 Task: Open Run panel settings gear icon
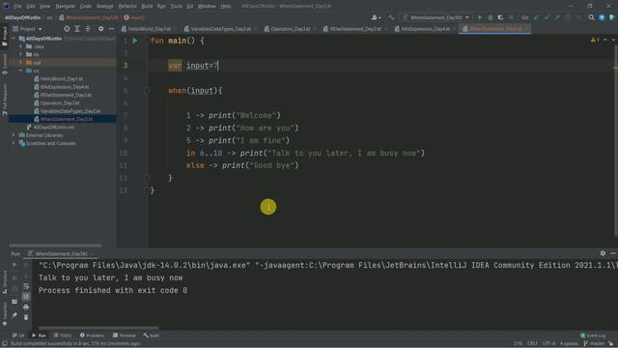tap(603, 253)
